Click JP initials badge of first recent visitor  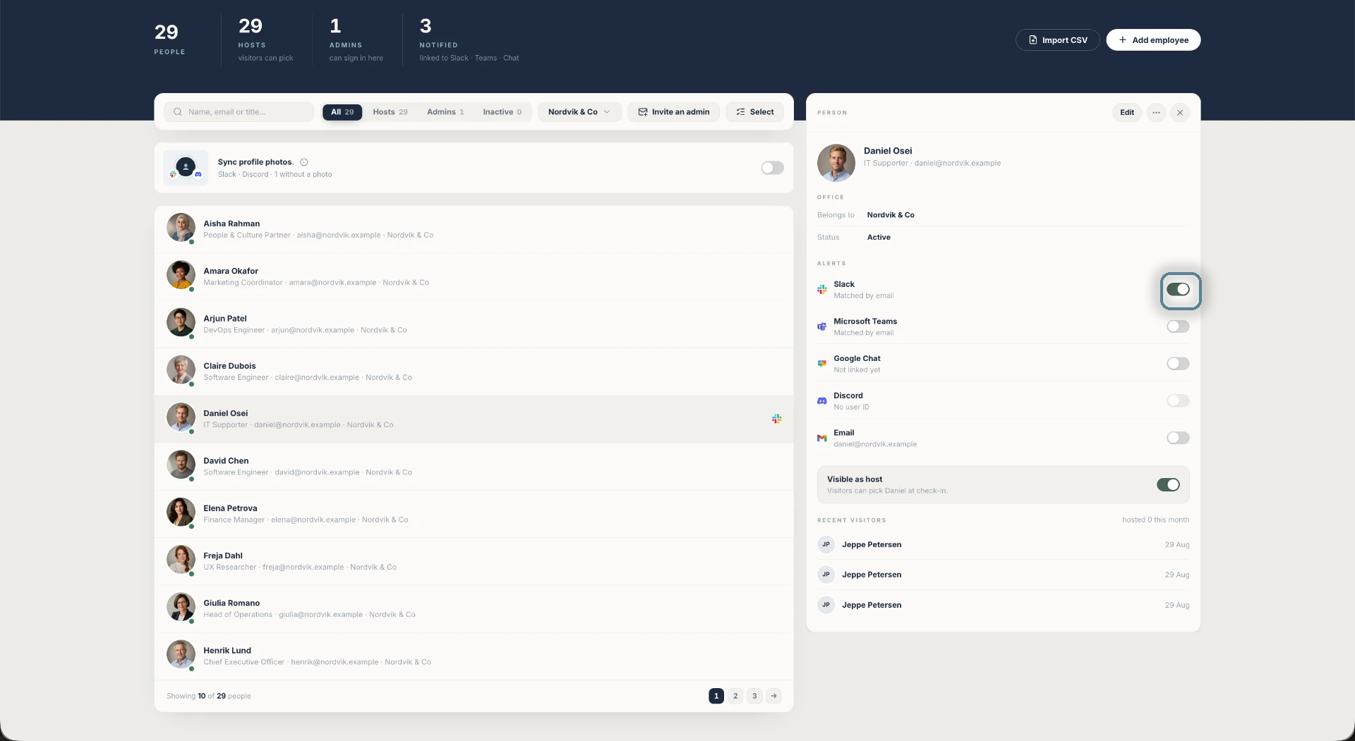pos(826,544)
